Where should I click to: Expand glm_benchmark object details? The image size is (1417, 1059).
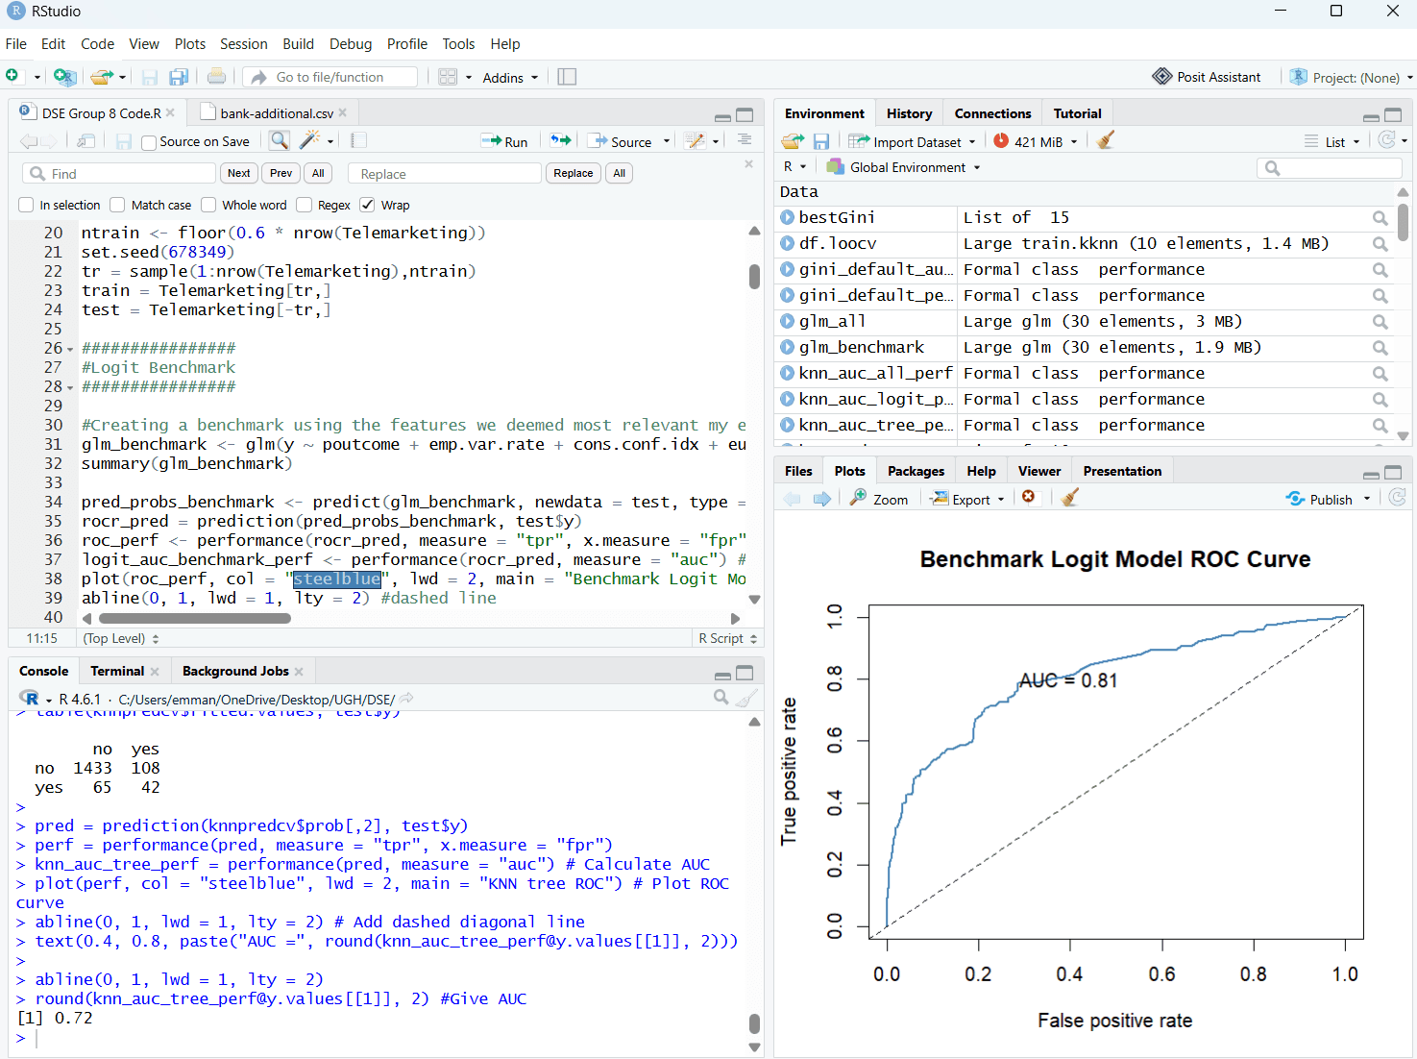(x=788, y=347)
